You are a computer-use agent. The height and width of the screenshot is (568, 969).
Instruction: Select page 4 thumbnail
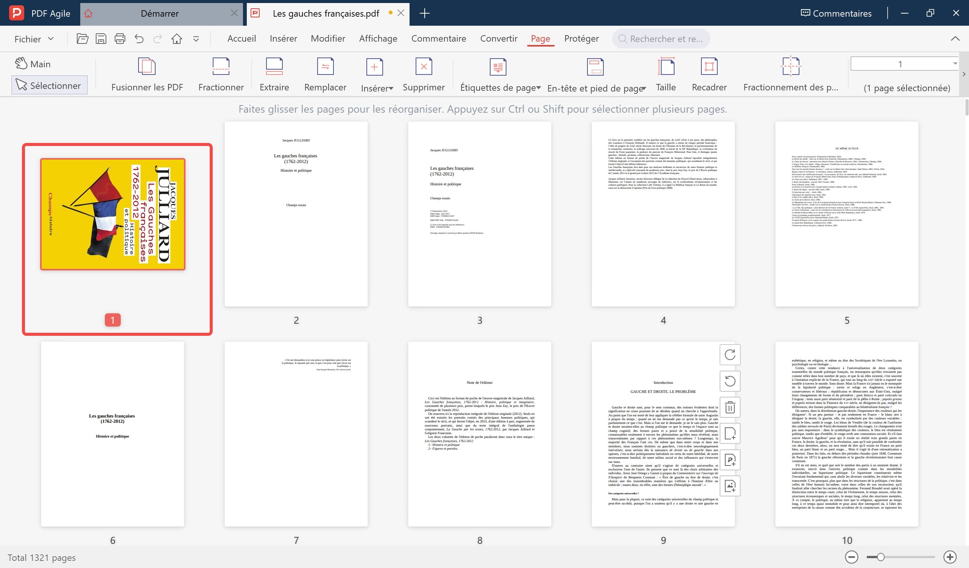tap(663, 214)
